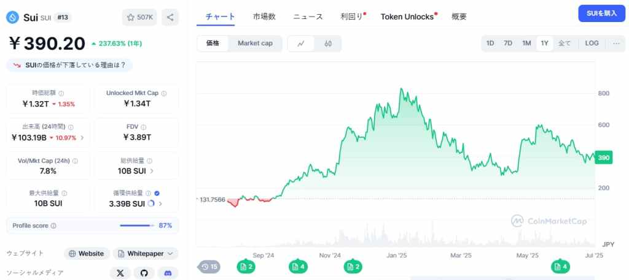Viewport: 629px width, 280px height.
Task: Click the share icon next to watchlist
Action: click(170, 17)
